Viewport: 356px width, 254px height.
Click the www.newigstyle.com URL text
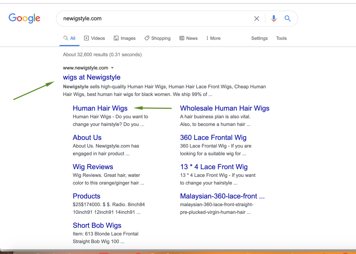(85, 68)
